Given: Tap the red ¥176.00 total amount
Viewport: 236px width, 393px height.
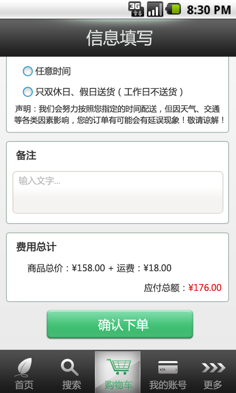Looking at the screenshot, I should 205,288.
